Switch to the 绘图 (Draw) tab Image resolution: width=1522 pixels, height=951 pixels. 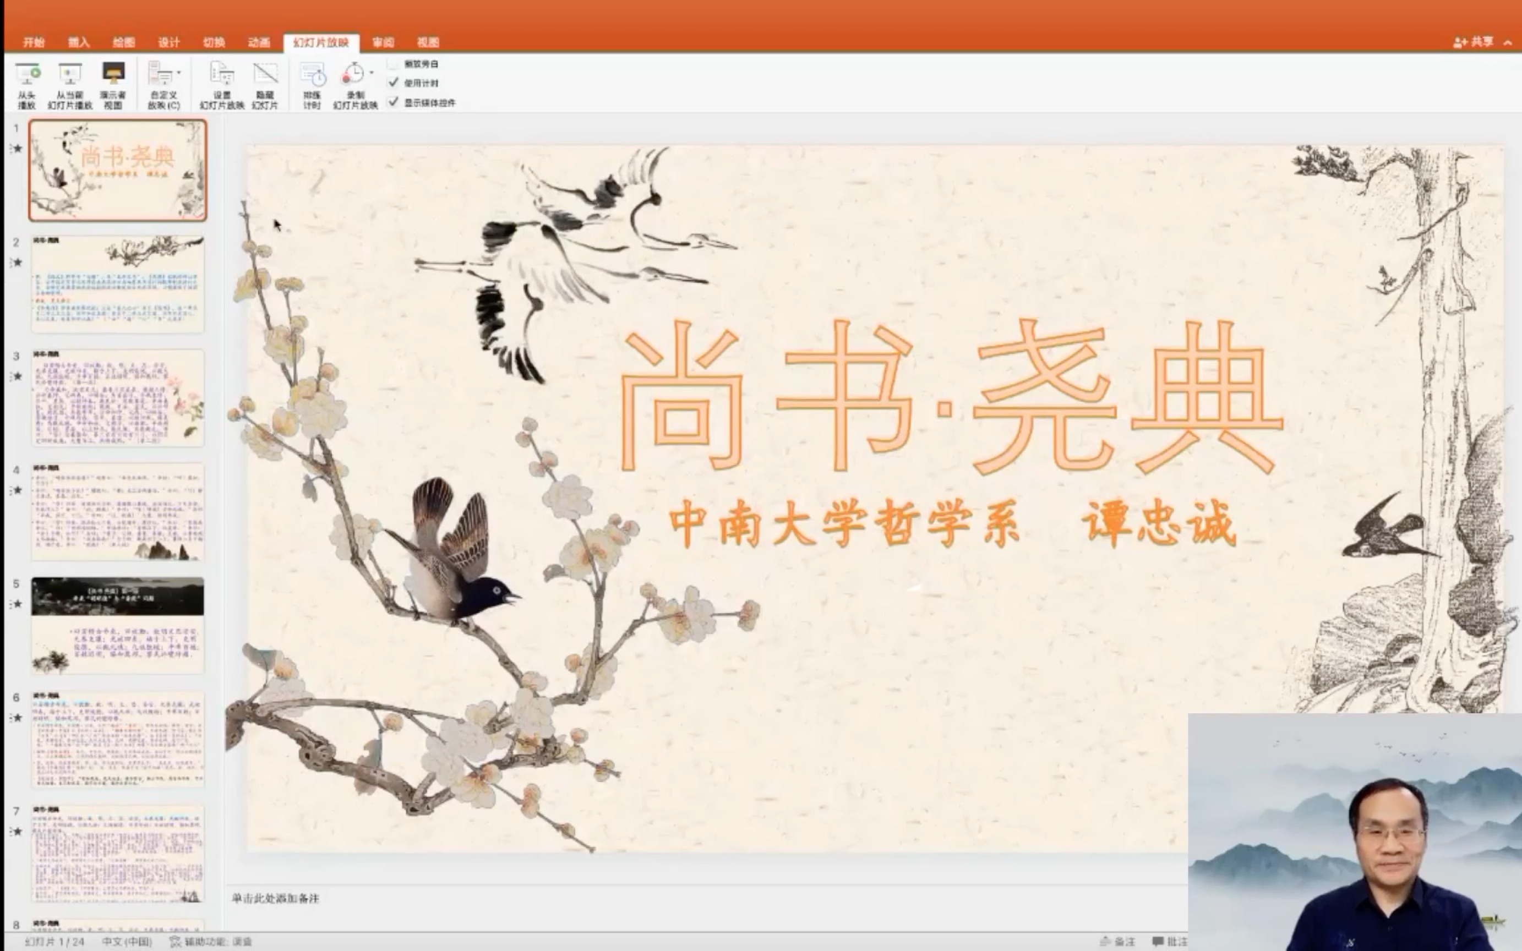pos(124,42)
